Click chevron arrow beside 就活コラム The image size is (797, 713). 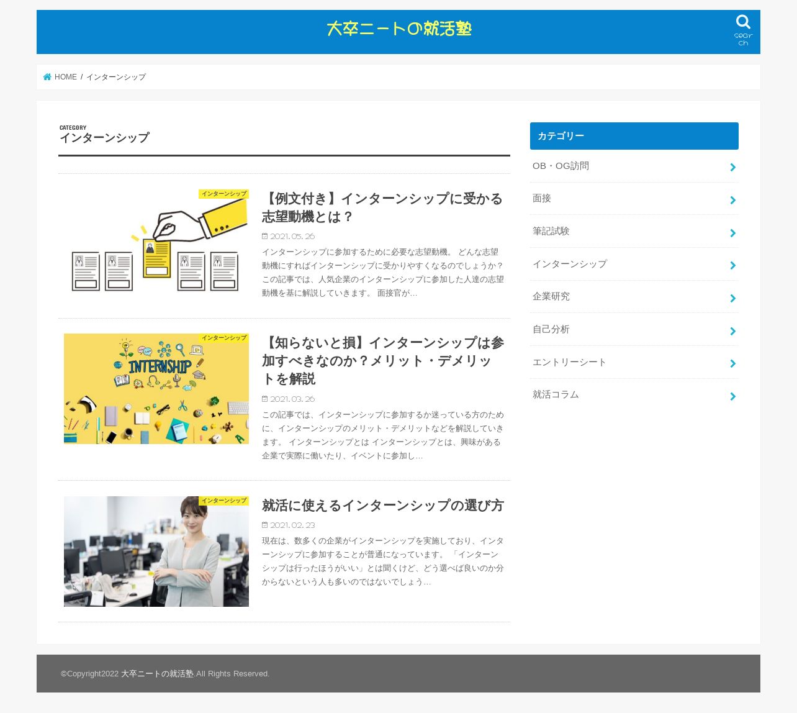coord(733,396)
